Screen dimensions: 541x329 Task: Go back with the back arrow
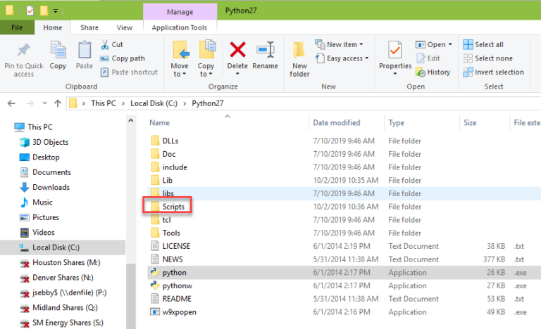11,103
